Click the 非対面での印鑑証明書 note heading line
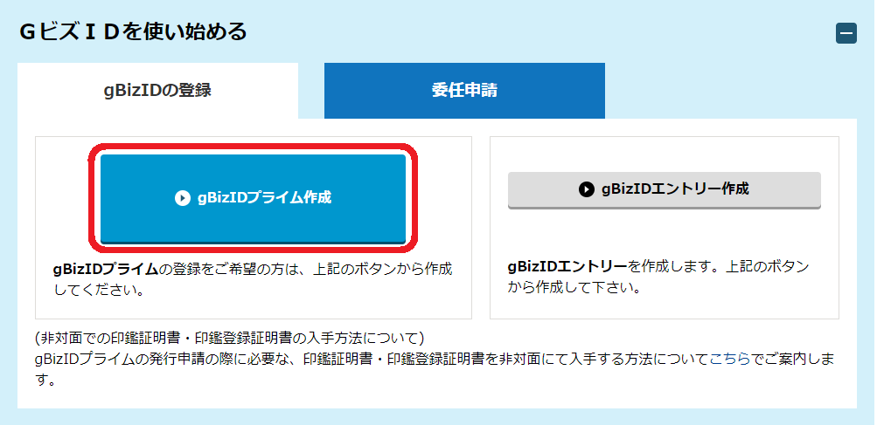 pyautogui.click(x=229, y=339)
